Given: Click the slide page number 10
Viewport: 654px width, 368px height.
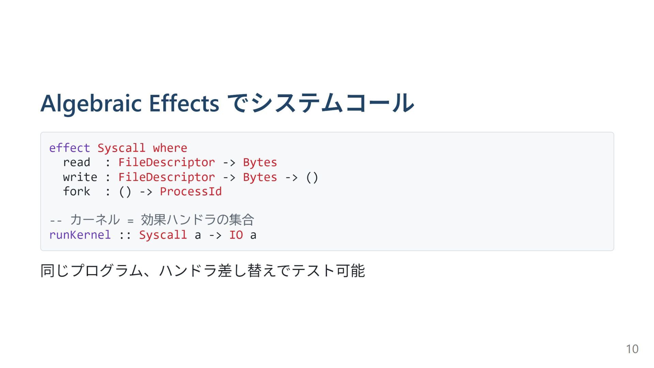Looking at the screenshot, I should click(x=632, y=349).
